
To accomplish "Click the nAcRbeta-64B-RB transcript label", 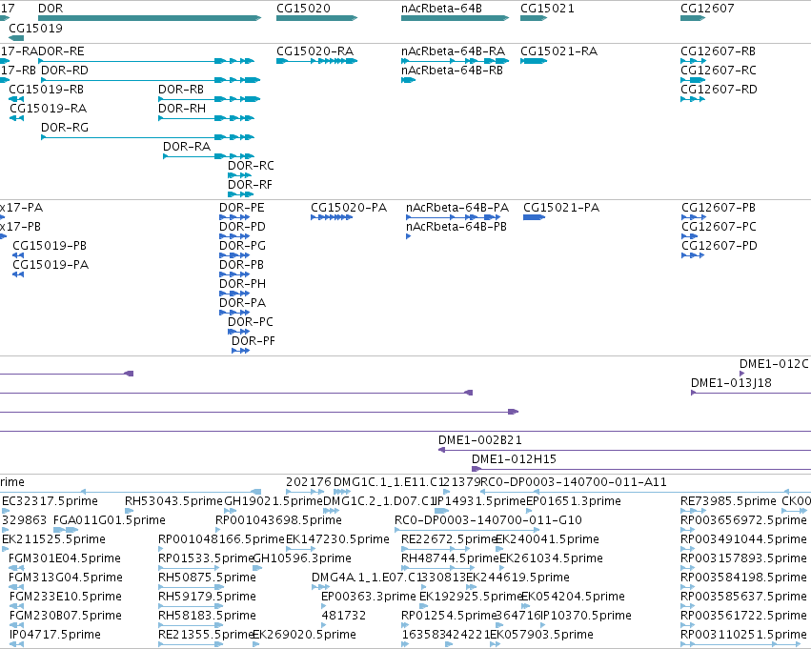I will point(452,71).
